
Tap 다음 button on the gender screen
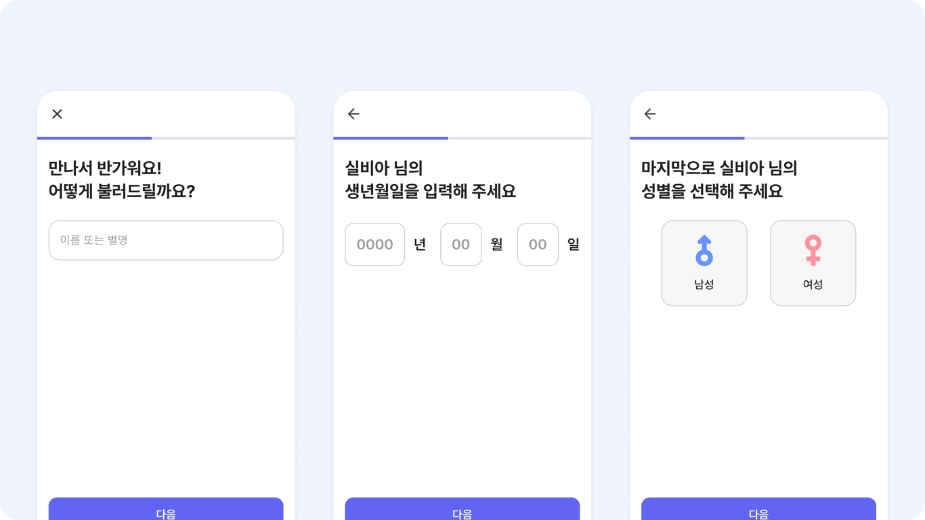tap(758, 509)
